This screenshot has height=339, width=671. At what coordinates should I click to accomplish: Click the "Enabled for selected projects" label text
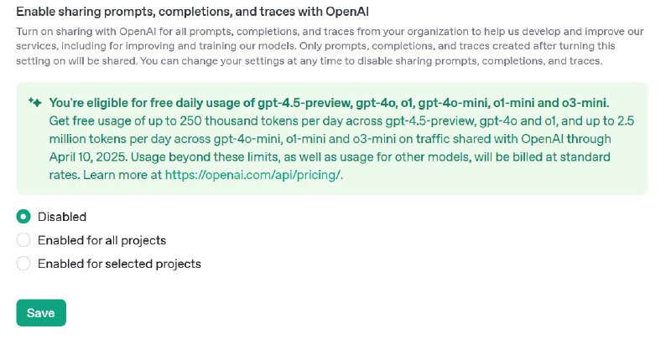119,264
